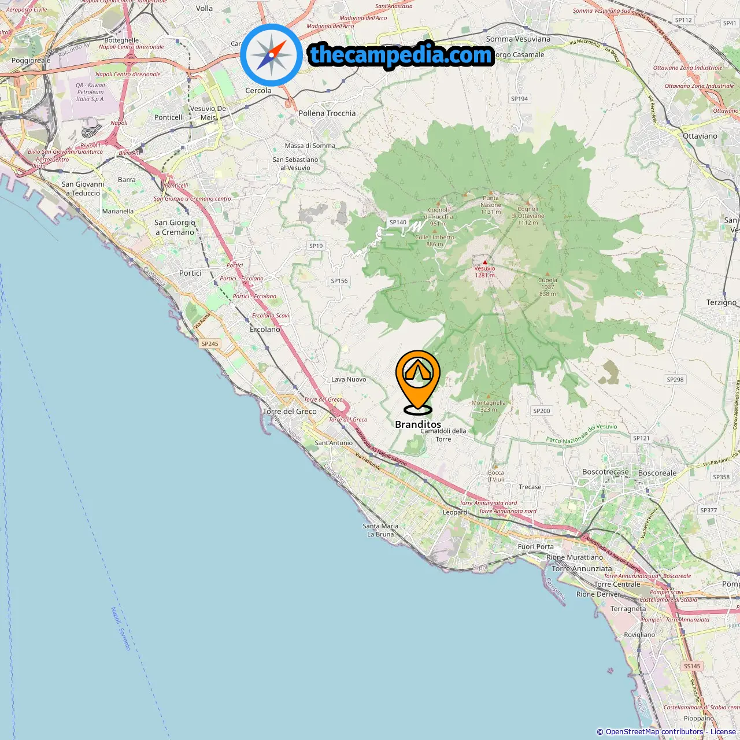Click the Portici town label
The image size is (740, 740).
[190, 273]
